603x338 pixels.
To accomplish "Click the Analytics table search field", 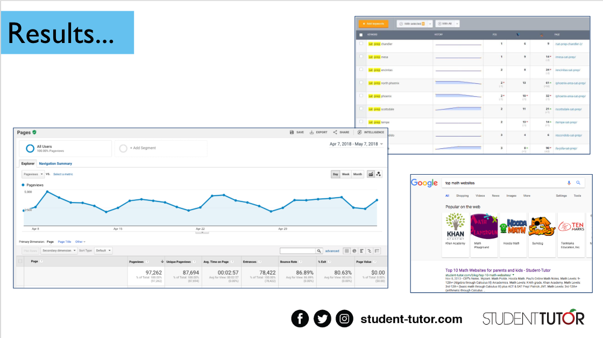I will coord(297,251).
